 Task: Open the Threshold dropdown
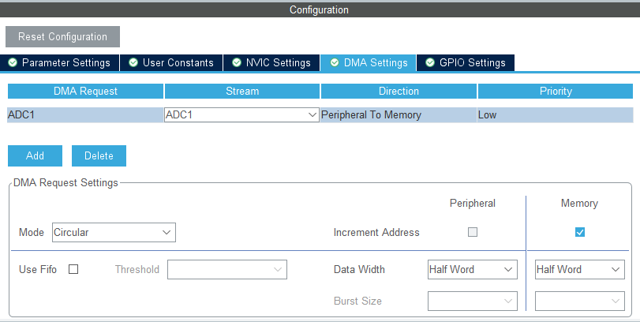tap(227, 270)
